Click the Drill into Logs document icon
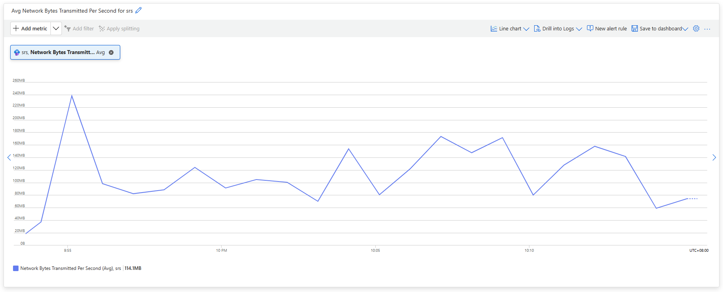Image resolution: width=723 pixels, height=292 pixels. [x=537, y=28]
